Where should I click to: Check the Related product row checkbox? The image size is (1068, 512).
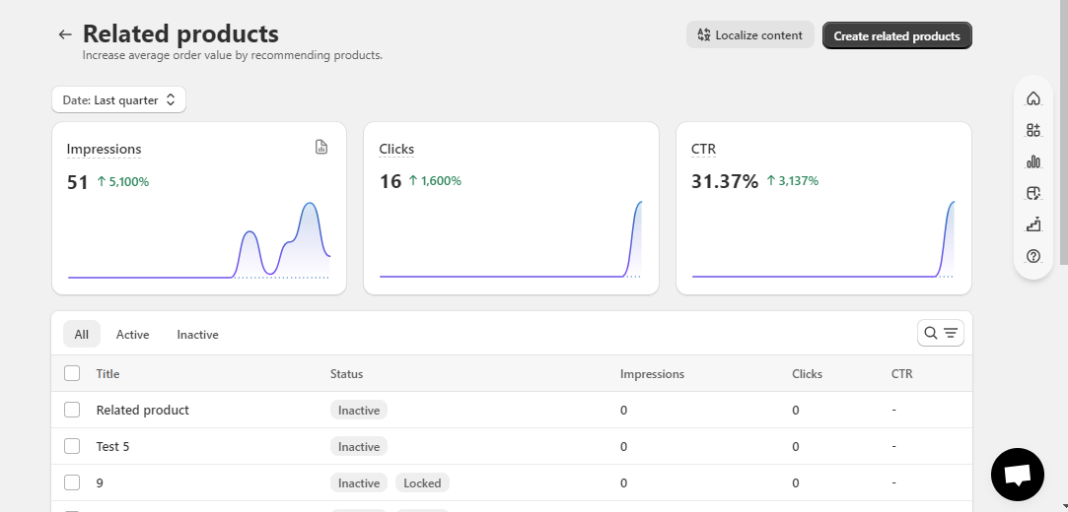click(72, 410)
